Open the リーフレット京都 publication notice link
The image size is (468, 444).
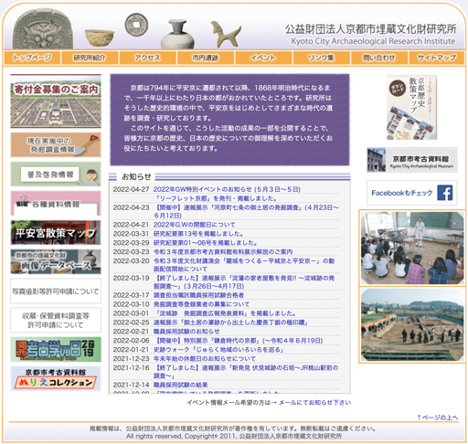point(216,198)
